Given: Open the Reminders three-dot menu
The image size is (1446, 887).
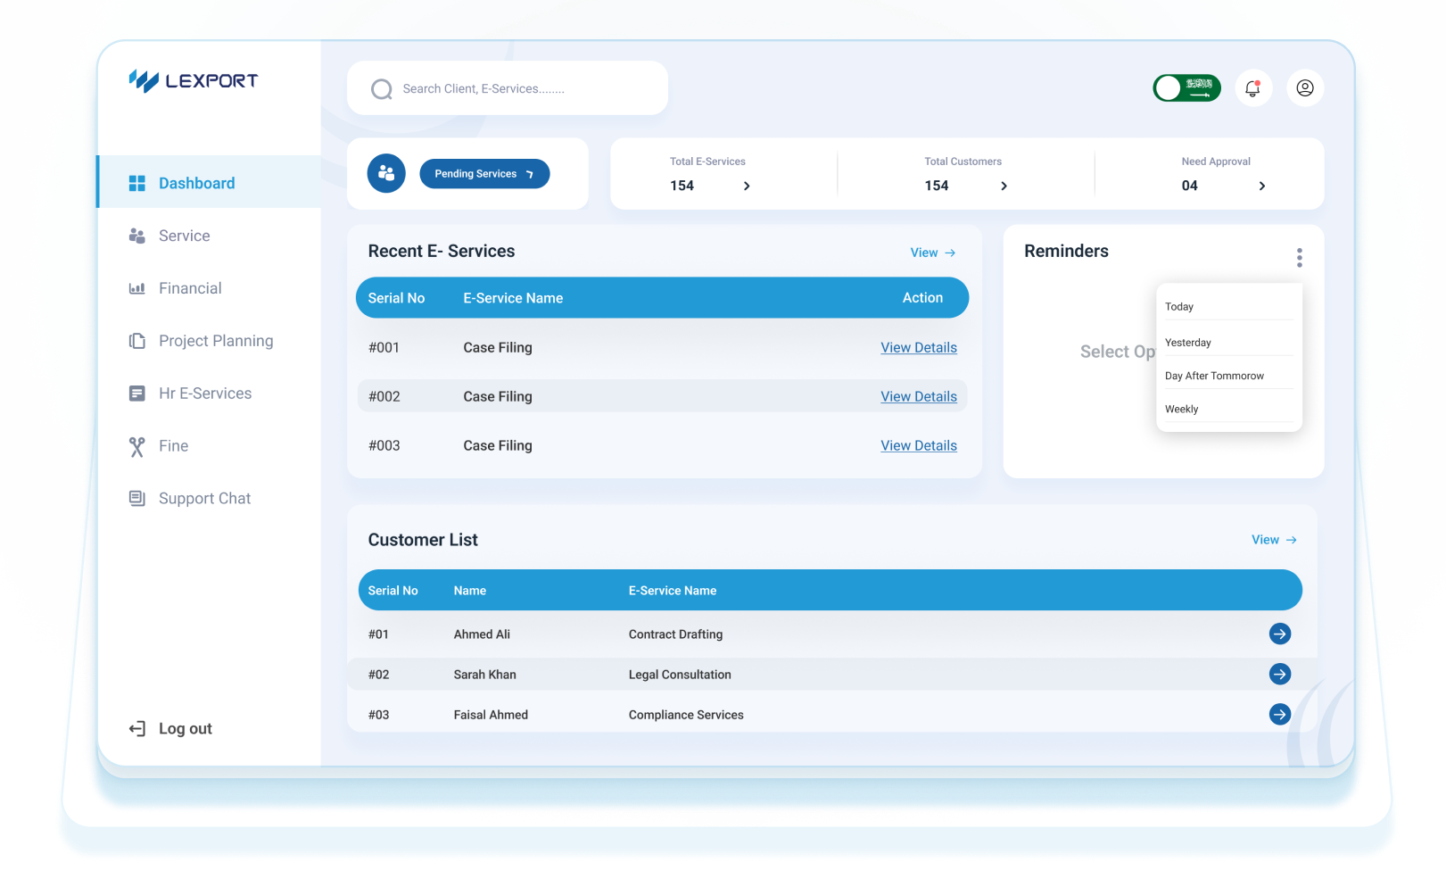Looking at the screenshot, I should [1299, 258].
